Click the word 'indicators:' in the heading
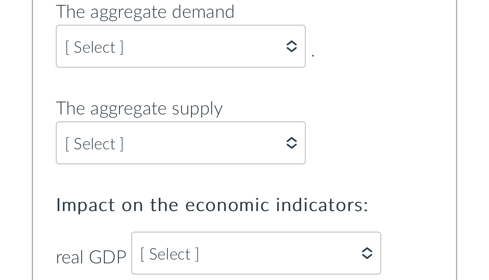Screen dimensions: 489x280 click(x=322, y=205)
